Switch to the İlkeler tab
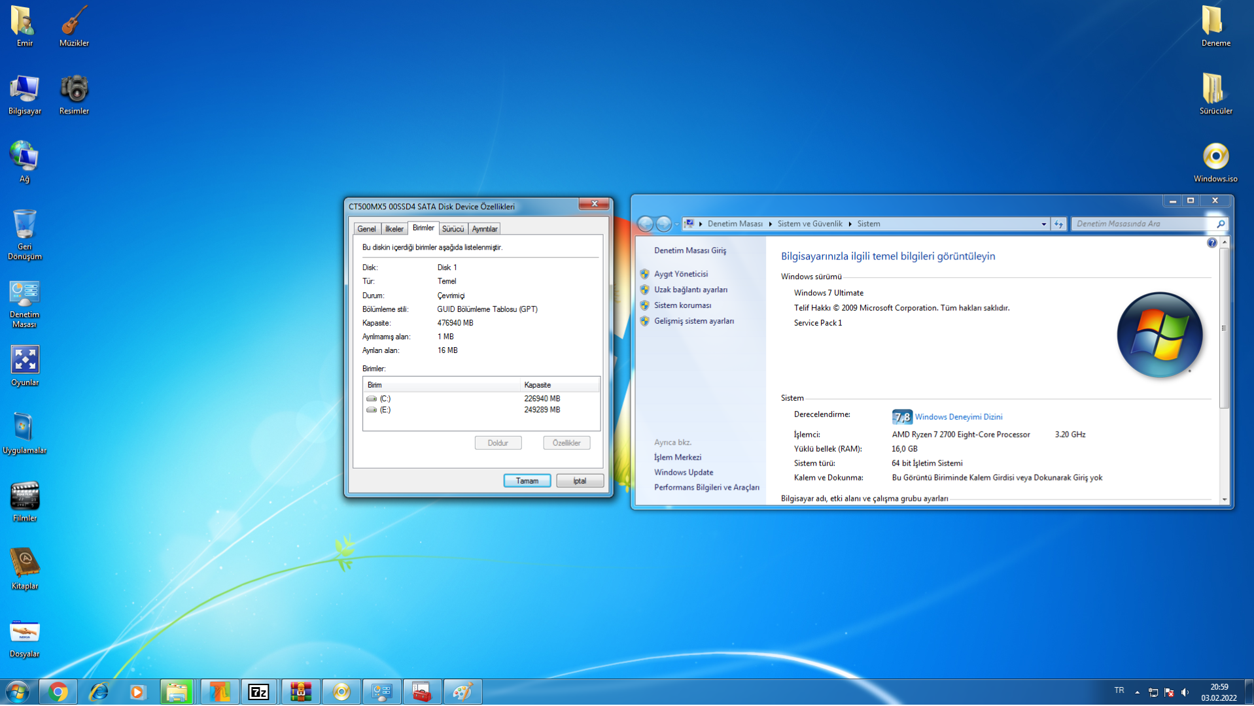This screenshot has width=1254, height=706. [394, 229]
